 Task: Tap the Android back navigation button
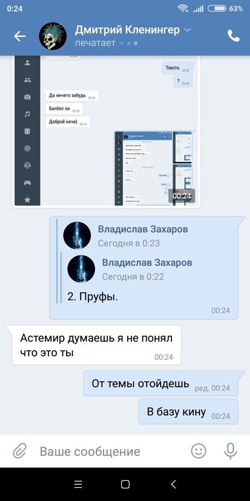tap(173, 484)
